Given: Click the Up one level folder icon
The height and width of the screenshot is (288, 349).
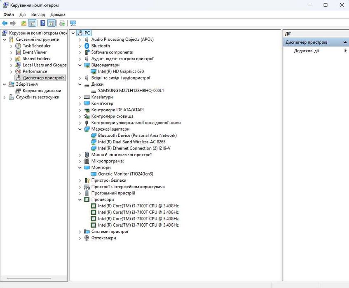Looking at the screenshot, I should pos(24,23).
